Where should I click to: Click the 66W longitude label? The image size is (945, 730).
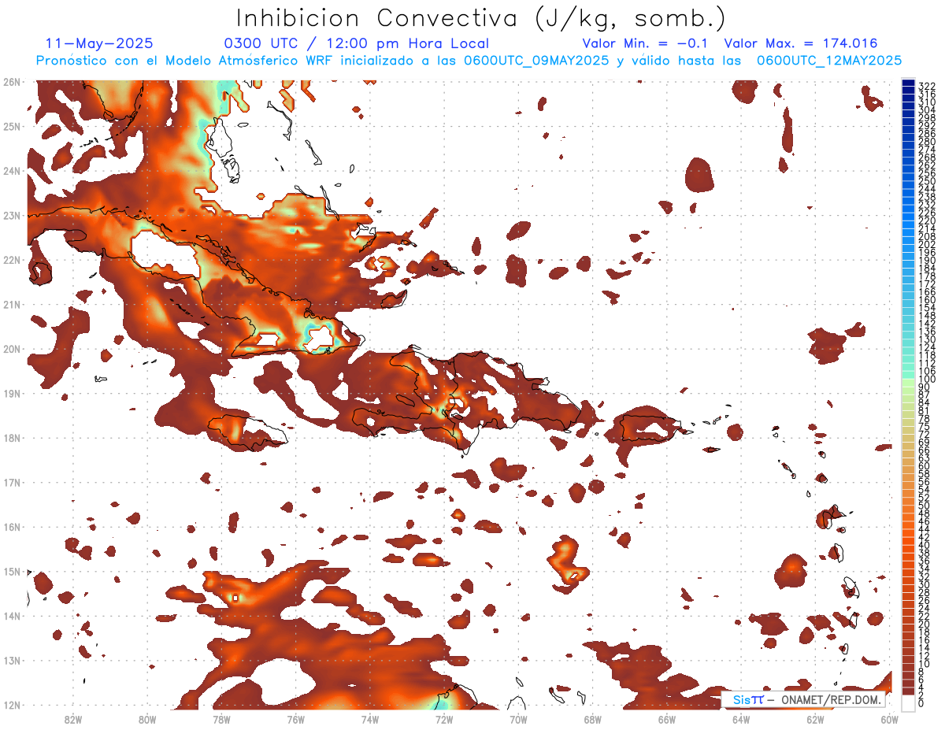tap(667, 719)
